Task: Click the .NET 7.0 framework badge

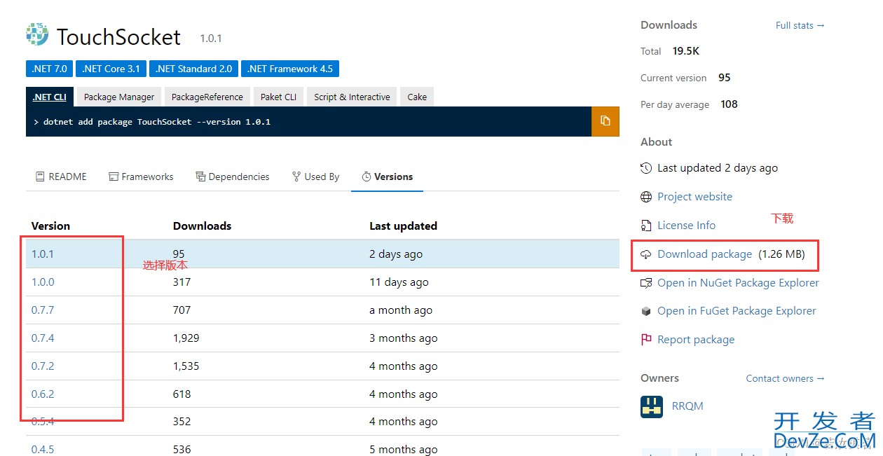Action: 50,69
